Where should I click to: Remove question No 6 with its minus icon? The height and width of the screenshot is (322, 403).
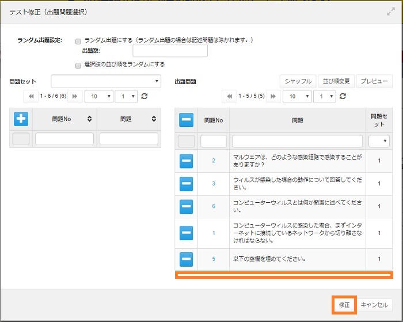(186, 206)
